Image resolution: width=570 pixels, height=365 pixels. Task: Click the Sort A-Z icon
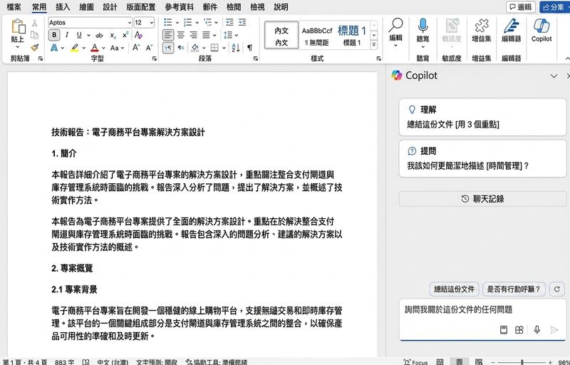tap(236, 48)
